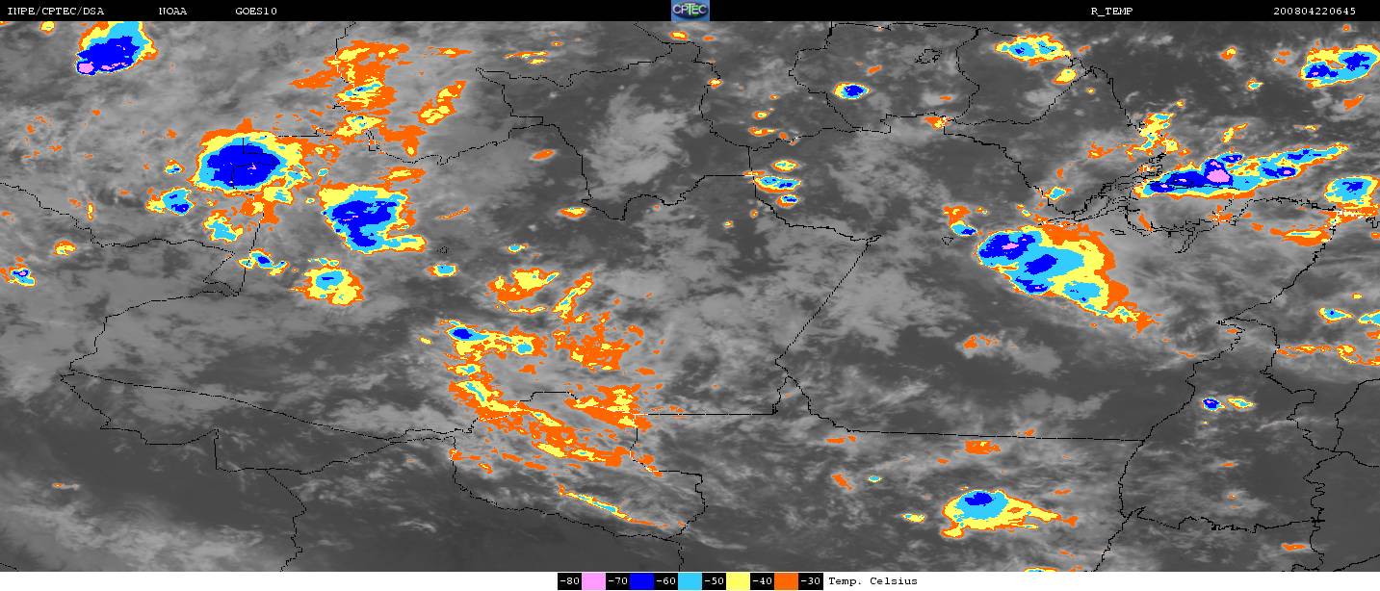Click the pink swatch in the temperature legend

click(x=593, y=581)
